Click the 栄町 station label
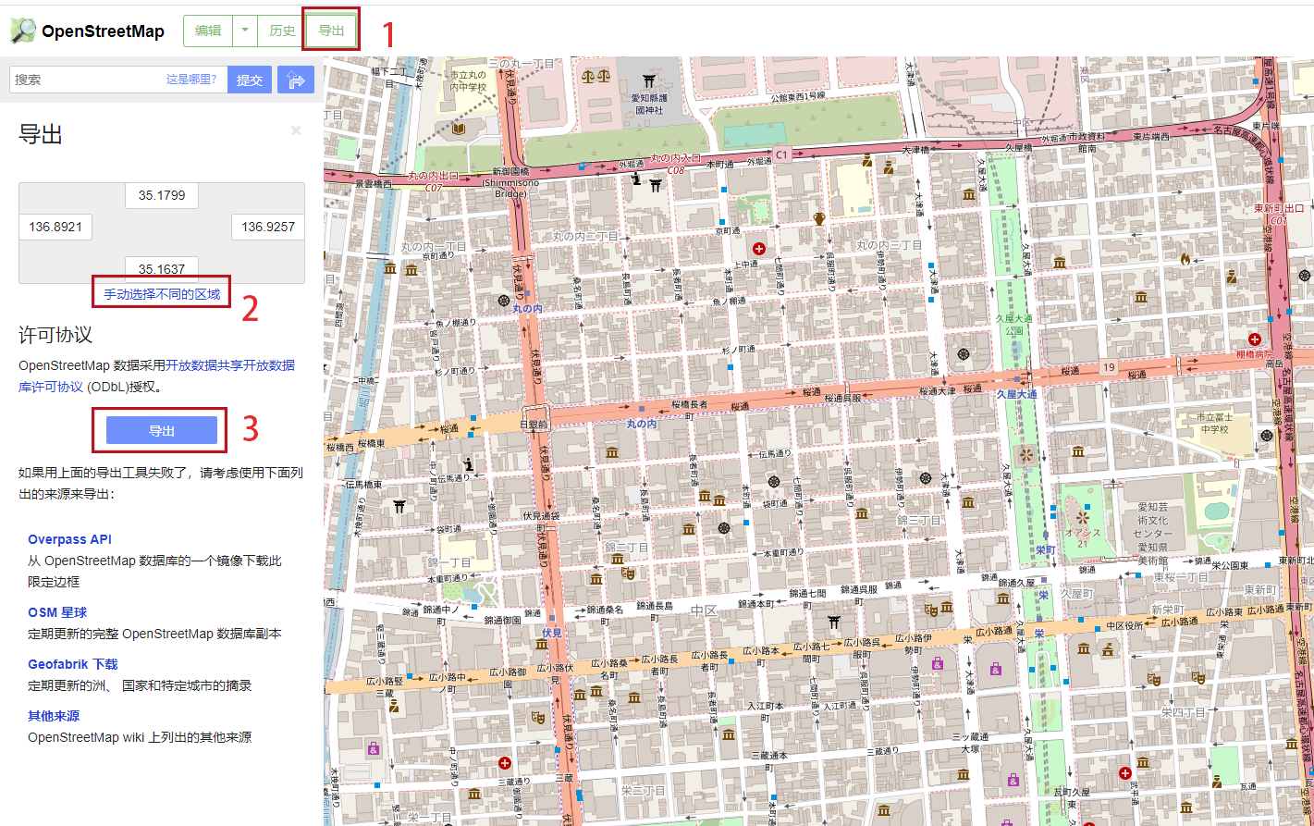Screen dimensions: 1314x826 pyautogui.click(x=1046, y=549)
